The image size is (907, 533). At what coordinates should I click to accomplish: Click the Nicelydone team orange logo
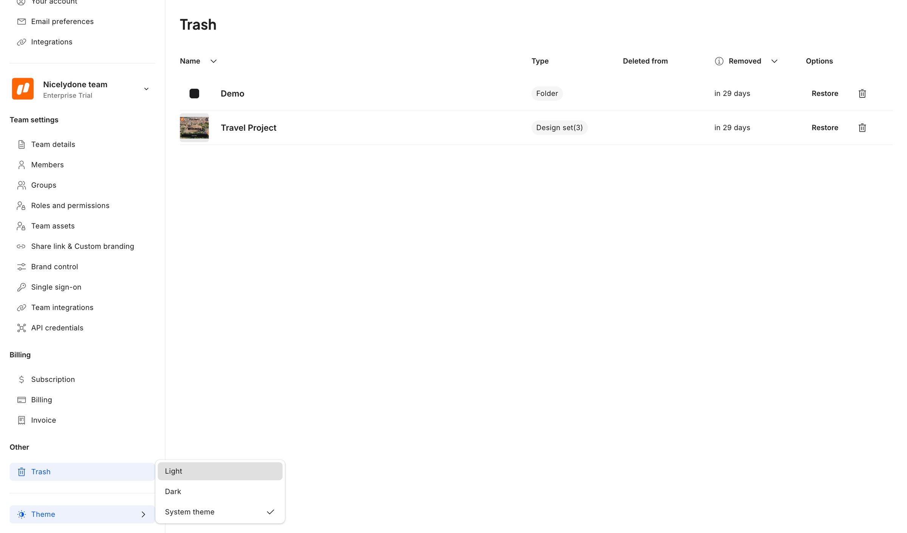click(x=23, y=89)
